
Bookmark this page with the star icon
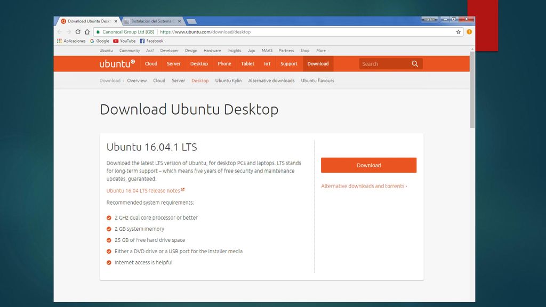click(x=458, y=31)
